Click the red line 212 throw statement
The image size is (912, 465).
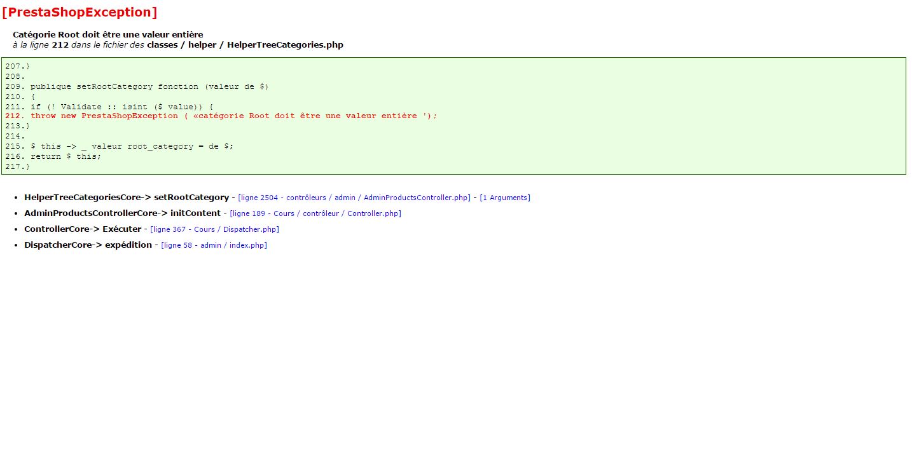tap(221, 116)
